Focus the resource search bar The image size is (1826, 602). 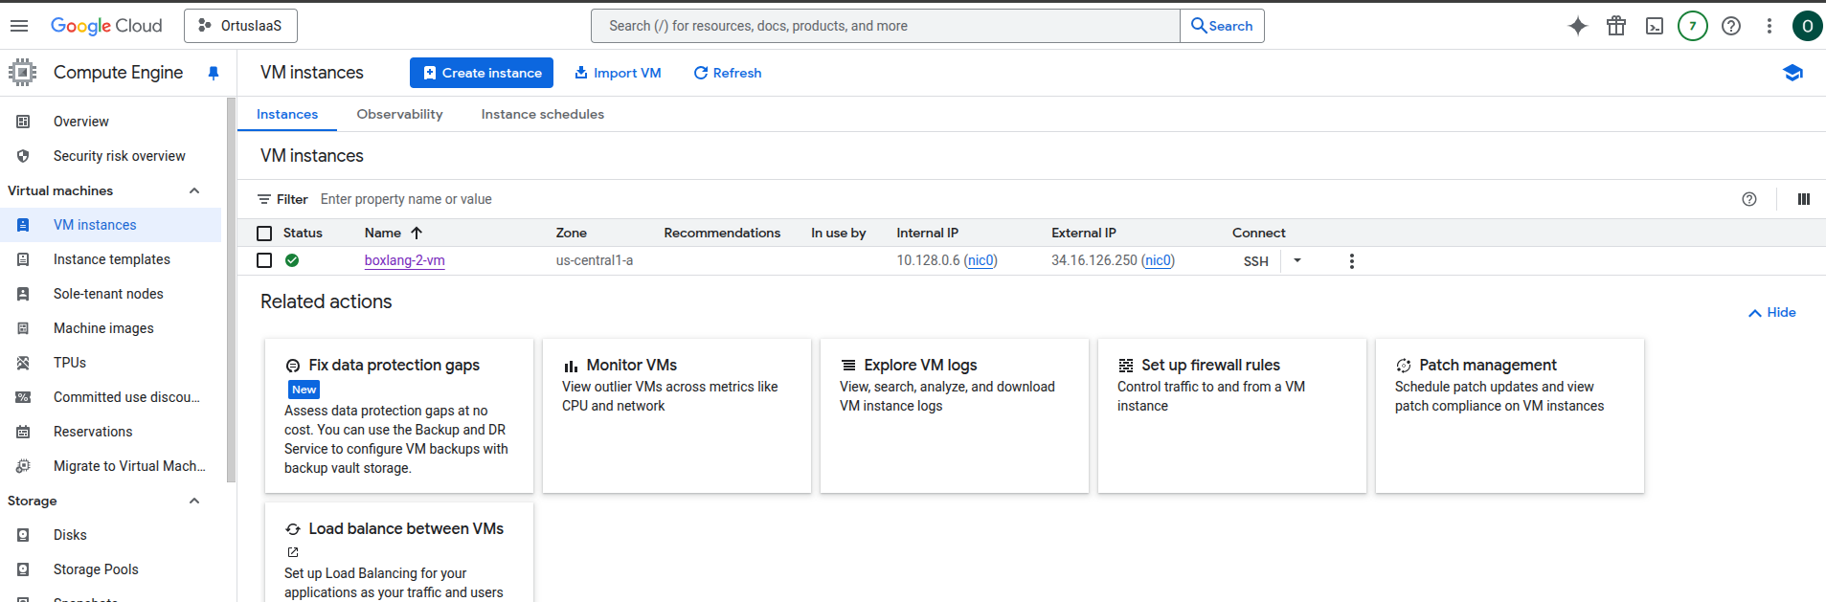point(886,26)
